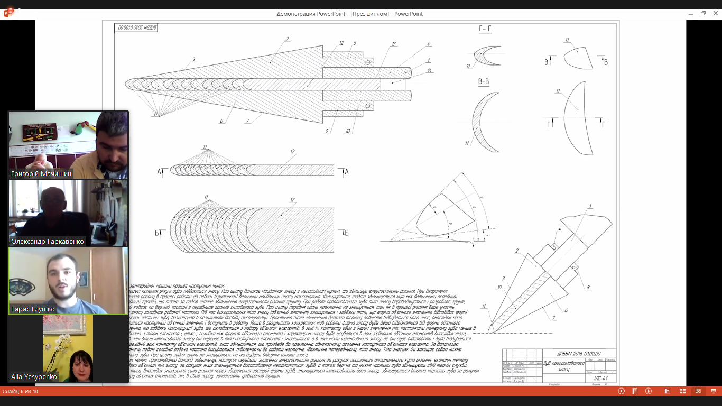
Task: Restore down the PowerPoint window
Action: coord(703,13)
